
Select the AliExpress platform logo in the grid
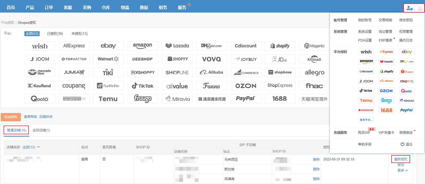(x=74, y=46)
